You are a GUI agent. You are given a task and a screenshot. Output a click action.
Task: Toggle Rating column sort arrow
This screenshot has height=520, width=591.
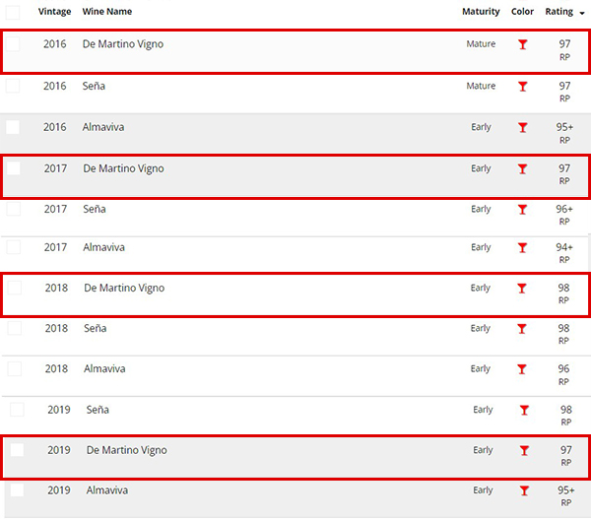coord(582,13)
